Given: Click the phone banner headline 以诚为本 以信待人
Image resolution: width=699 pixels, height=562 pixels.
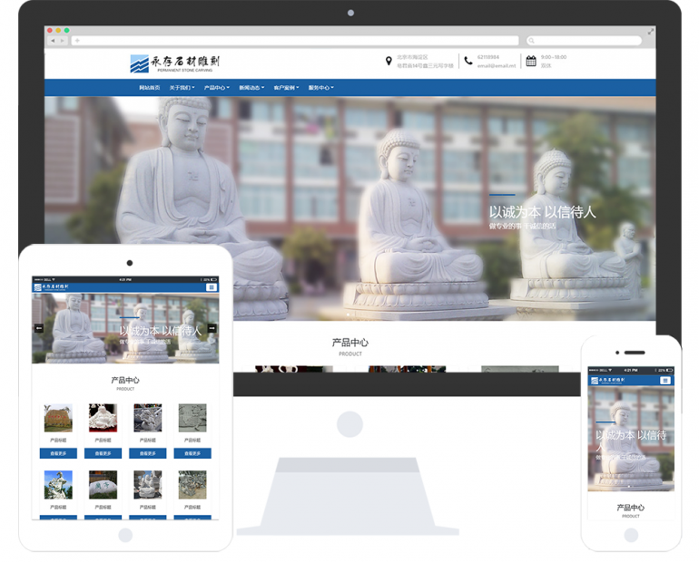Looking at the screenshot, I should tap(631, 441).
